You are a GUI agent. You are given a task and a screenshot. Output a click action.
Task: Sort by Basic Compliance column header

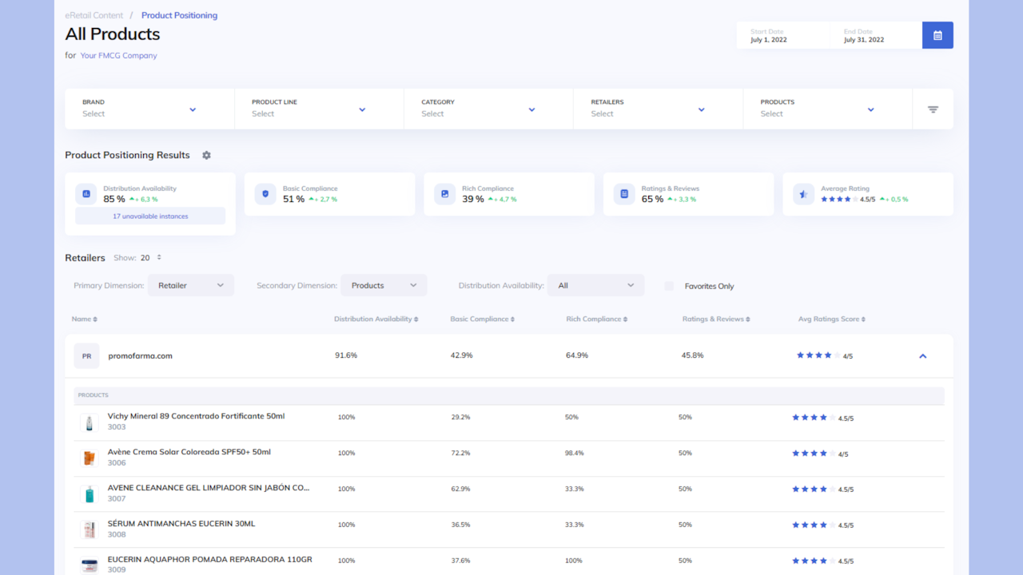482,319
